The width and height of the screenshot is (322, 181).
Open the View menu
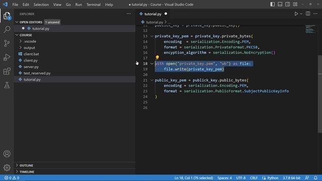(x=57, y=5)
